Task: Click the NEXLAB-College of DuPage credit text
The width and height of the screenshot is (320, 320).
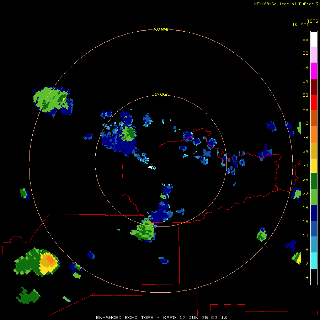Action: click(284, 4)
